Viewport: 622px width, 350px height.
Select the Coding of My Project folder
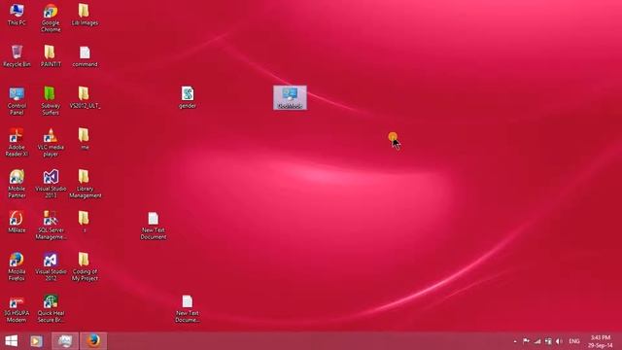point(85,266)
